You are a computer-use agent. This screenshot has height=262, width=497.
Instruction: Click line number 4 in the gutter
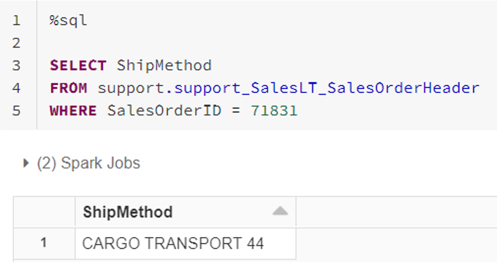[16, 88]
